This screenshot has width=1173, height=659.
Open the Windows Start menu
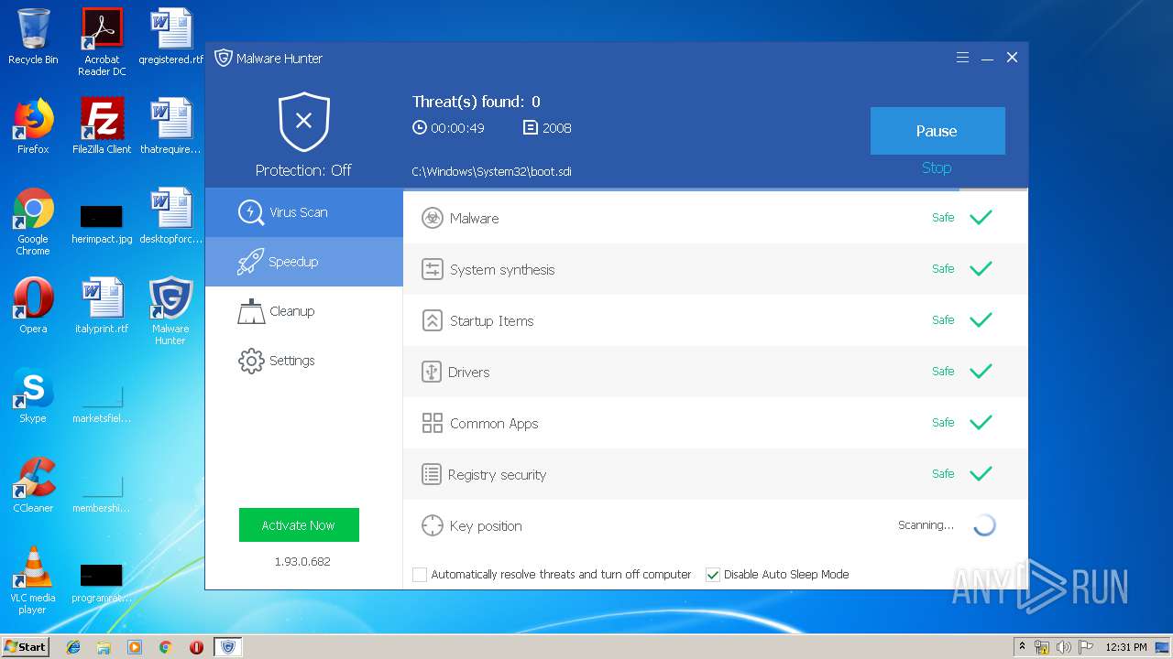tap(26, 646)
